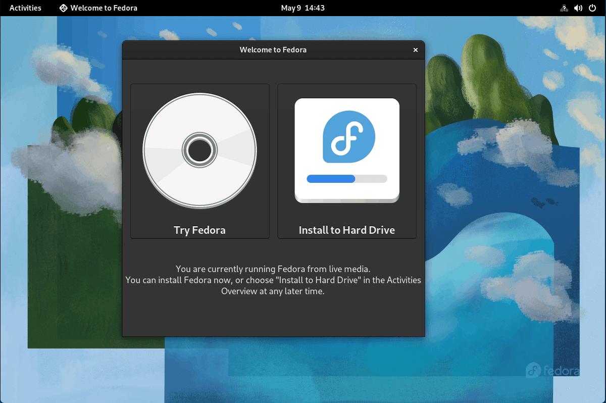Open the Welcome to Fedora app menu

[98, 8]
